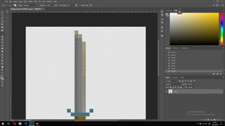This screenshot has width=225, height=126.
Task: Select the Eraser tool
Action: point(2,42)
